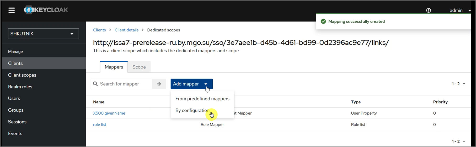This screenshot has width=476, height=147.
Task: Click the User Property type cell
Action: point(364,113)
